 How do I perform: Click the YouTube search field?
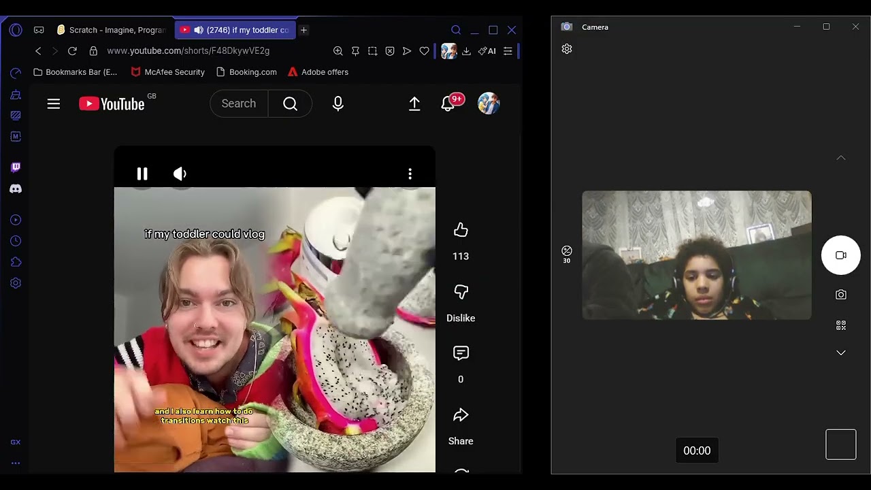coord(239,103)
